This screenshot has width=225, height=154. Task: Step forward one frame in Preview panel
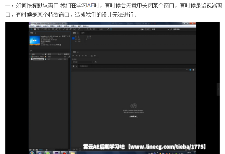coord(83,56)
